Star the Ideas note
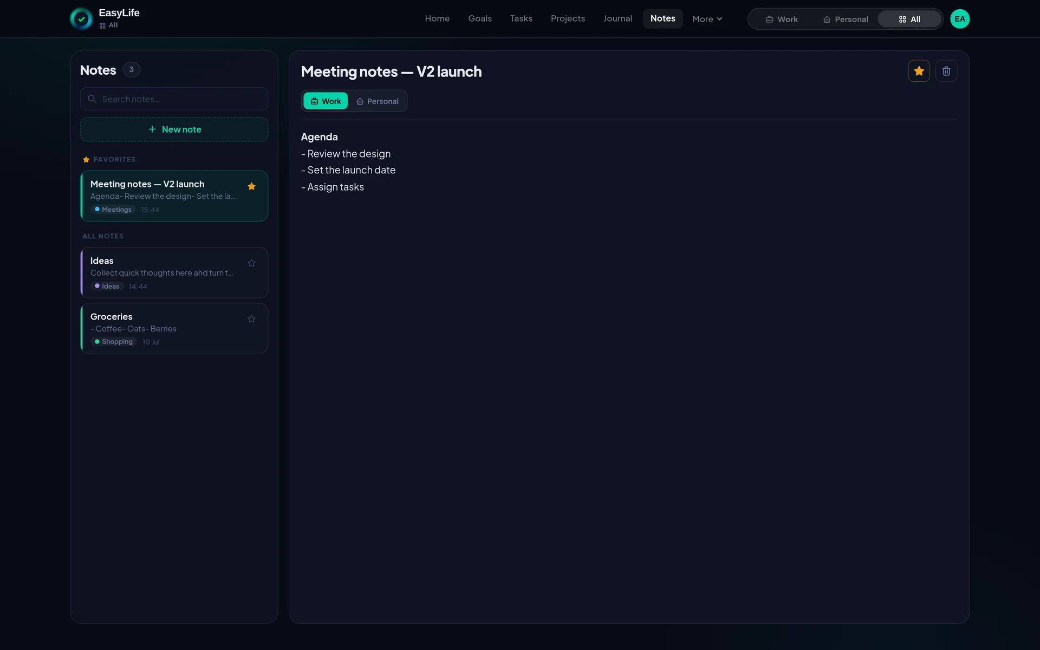 tap(251, 263)
